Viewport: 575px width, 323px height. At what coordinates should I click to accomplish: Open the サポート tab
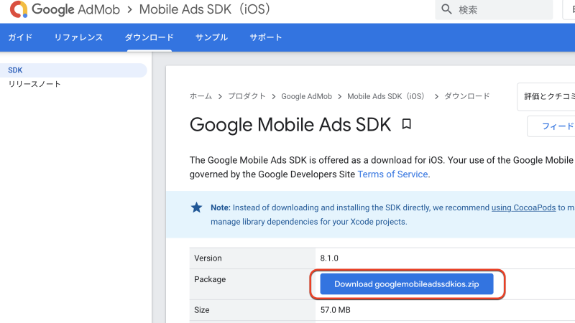point(266,37)
